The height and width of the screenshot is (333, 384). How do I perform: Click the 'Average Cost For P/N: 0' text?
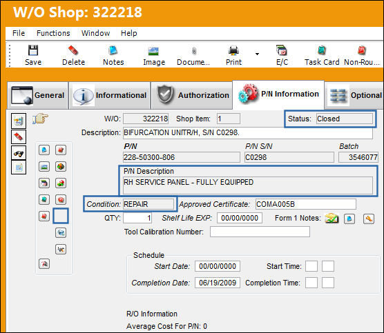[166, 326]
